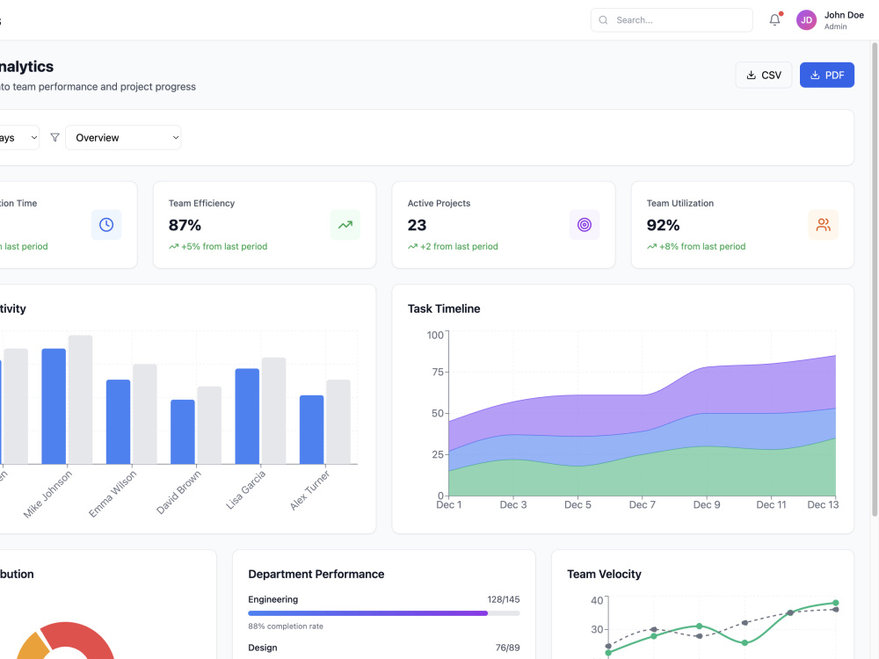
Task: Click the last gray point in Team Velocity
Action: point(835,610)
